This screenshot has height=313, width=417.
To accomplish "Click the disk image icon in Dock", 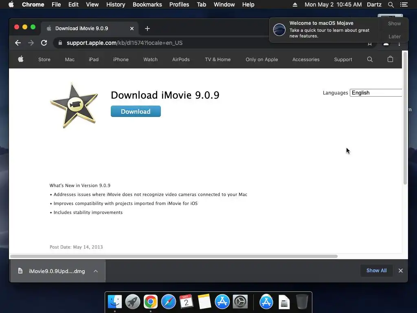I will click(x=284, y=302).
